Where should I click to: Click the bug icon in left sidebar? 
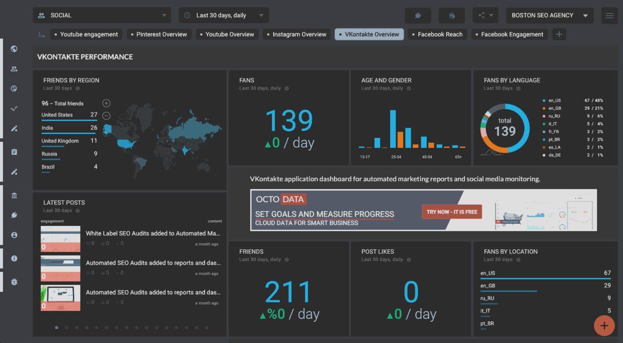(x=14, y=282)
